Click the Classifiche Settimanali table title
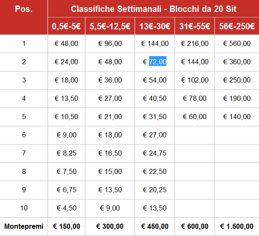The width and height of the screenshot is (259, 236). tap(154, 9)
